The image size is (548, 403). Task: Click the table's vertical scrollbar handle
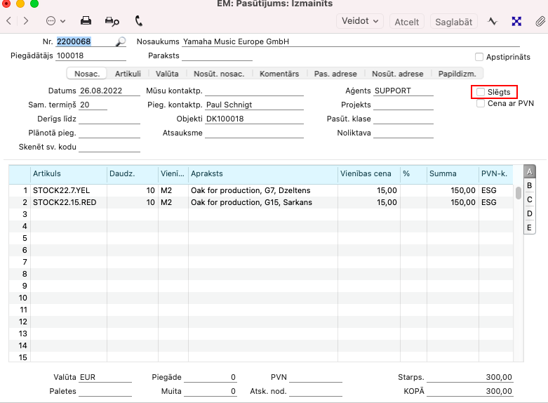[x=519, y=193]
